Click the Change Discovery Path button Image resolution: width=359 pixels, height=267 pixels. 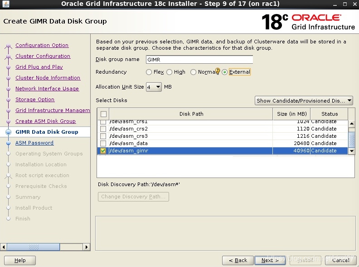pyautogui.click(x=133, y=197)
